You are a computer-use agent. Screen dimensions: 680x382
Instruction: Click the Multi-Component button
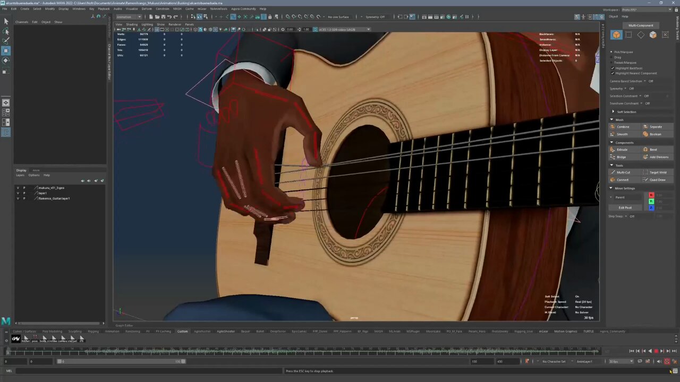point(641,25)
